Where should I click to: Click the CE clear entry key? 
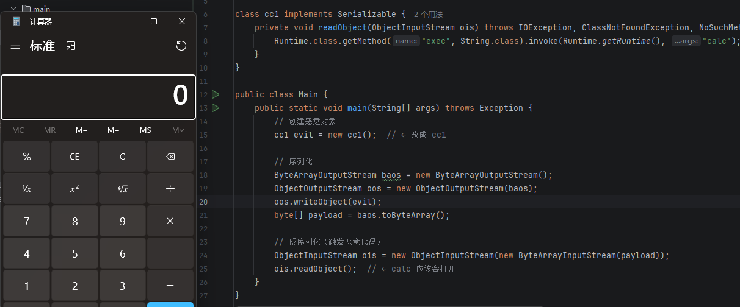point(74,157)
